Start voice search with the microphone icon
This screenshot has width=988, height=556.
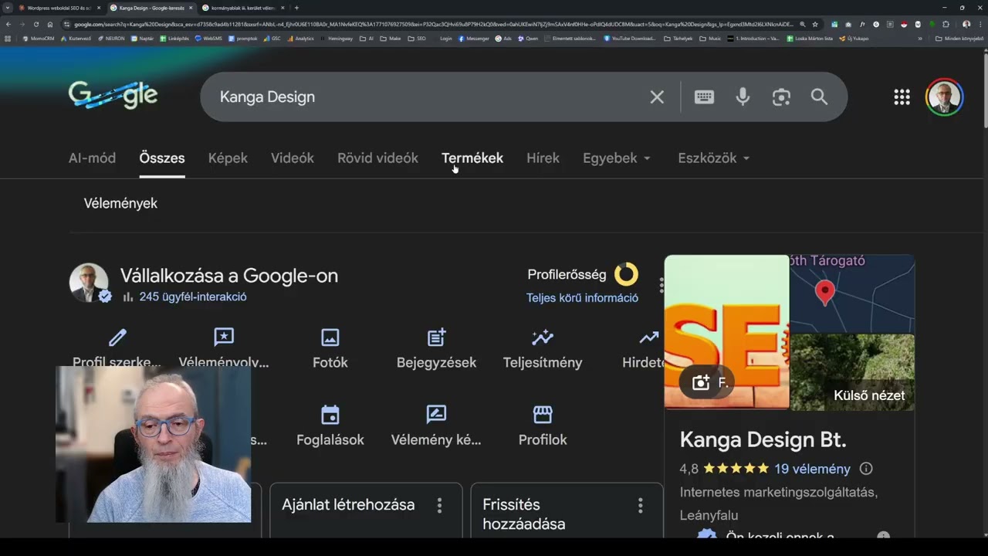pos(743,97)
